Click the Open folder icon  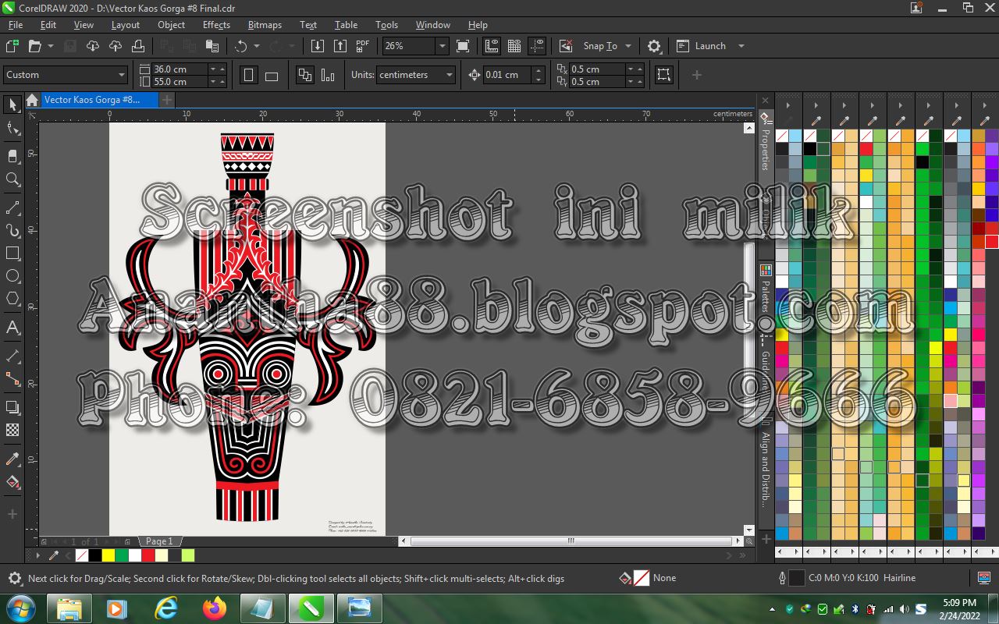click(x=34, y=46)
